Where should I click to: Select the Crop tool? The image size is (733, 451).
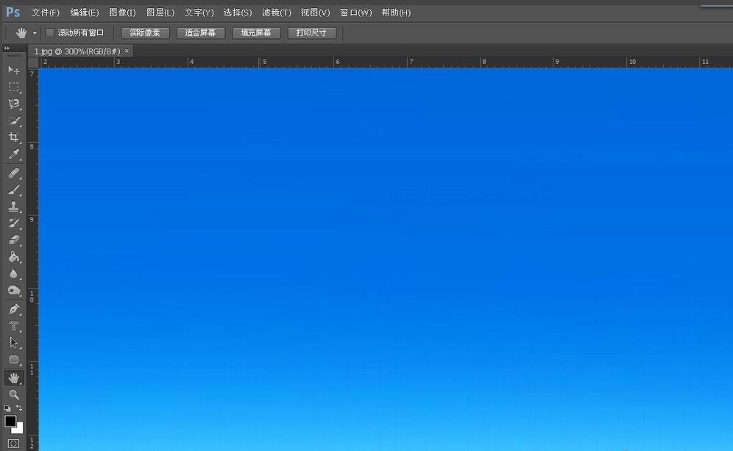pos(13,138)
